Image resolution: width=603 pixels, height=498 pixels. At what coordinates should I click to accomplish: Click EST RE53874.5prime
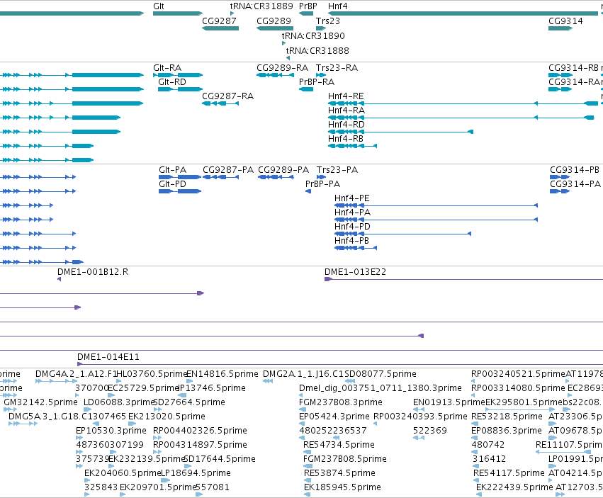coord(339,473)
